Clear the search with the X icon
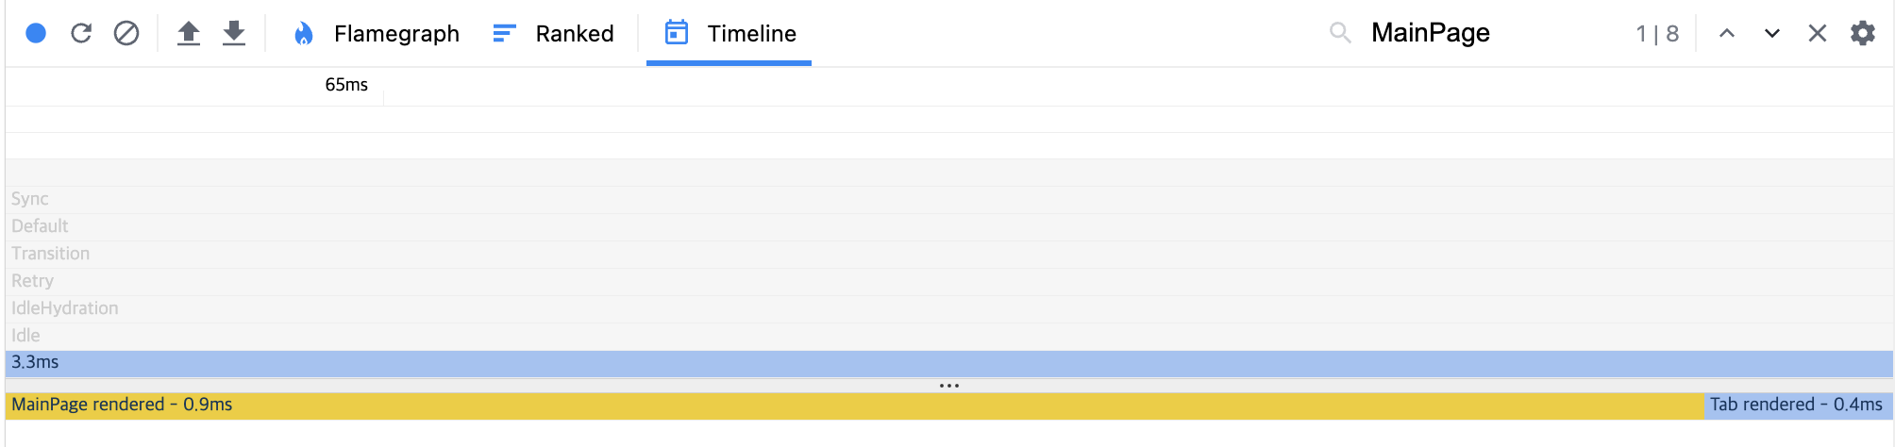The height and width of the screenshot is (447, 1895). coord(1818,34)
